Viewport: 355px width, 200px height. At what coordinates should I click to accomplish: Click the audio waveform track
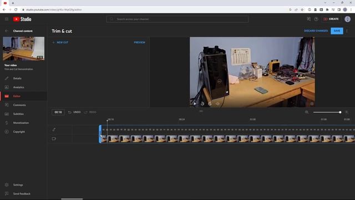228,129
